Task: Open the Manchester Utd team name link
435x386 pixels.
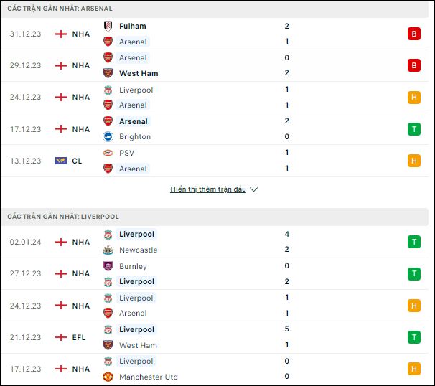Action: click(149, 377)
